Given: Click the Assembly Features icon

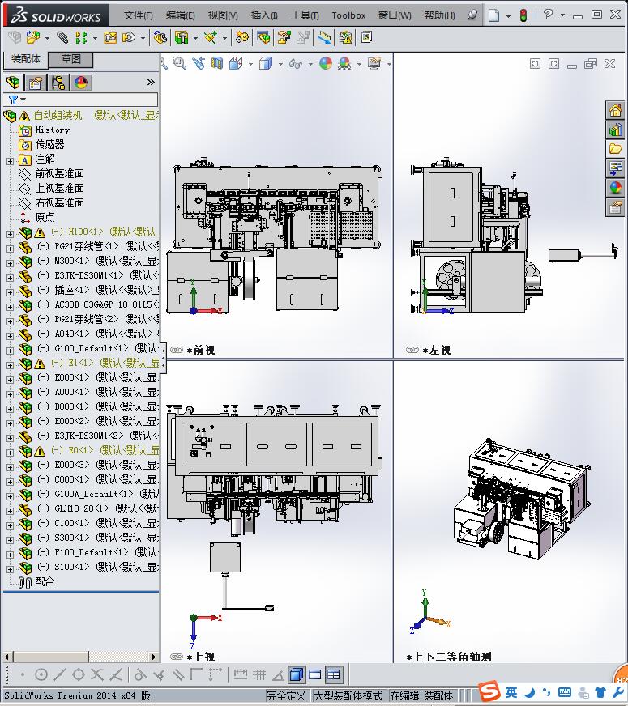Looking at the screenshot, I should tap(182, 37).
